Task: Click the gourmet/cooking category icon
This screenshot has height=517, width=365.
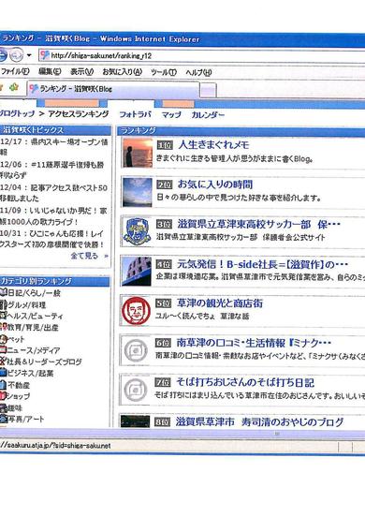Action: (3, 304)
